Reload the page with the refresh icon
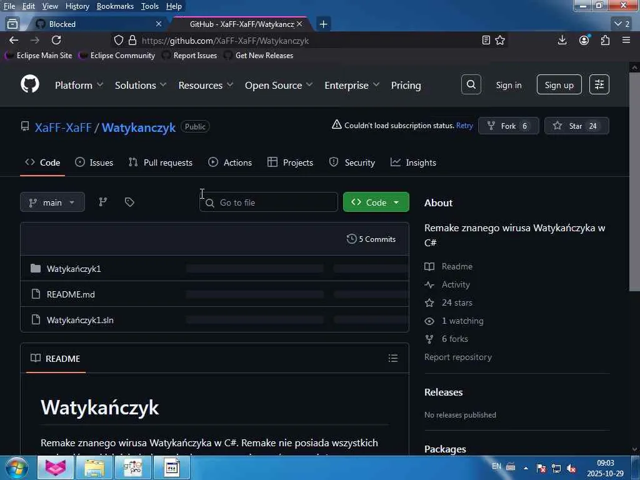640x480 pixels. (x=56, y=40)
